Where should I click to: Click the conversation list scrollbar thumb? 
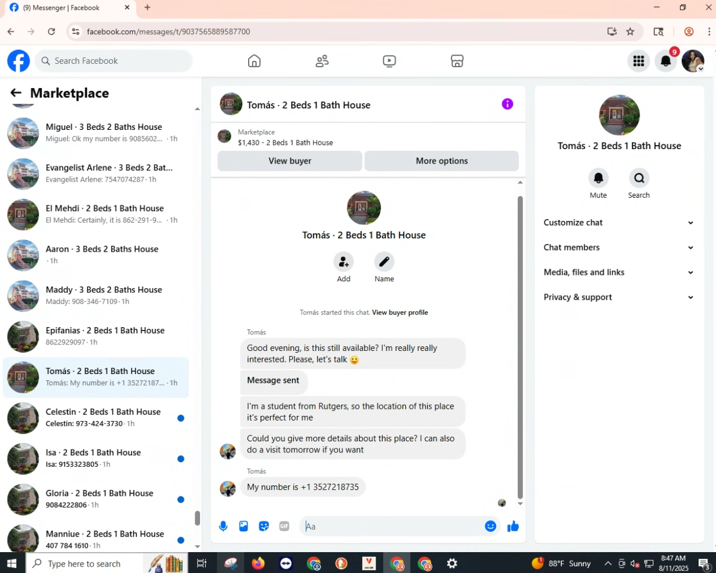click(x=197, y=518)
